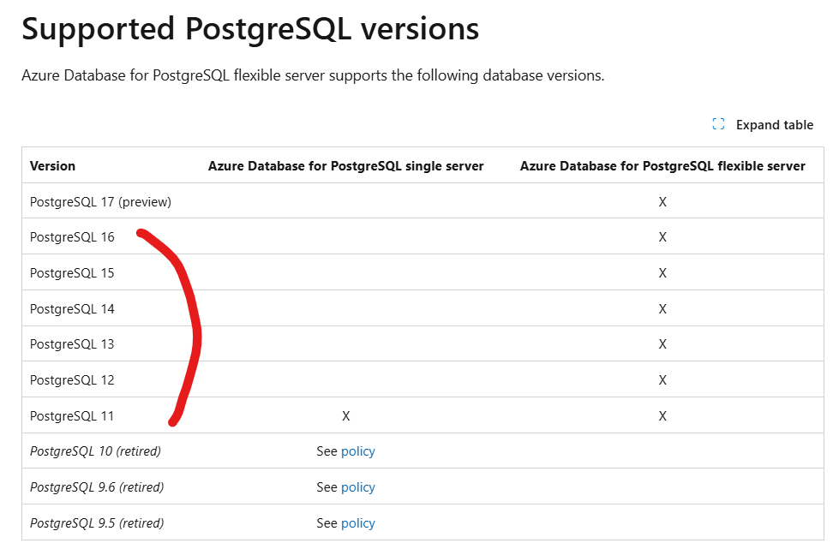Select the PostgreSQL 12 version cell
The image size is (839, 555).
click(72, 379)
